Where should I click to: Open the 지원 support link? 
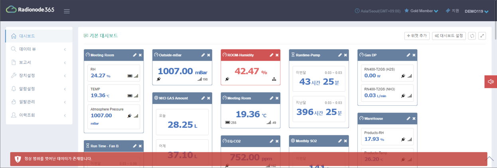click(453, 11)
